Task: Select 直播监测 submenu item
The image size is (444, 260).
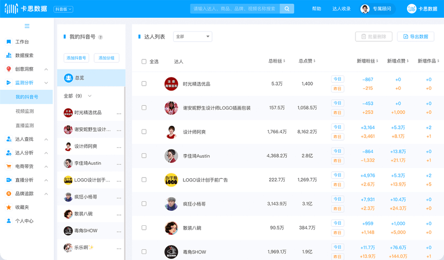Action: pyautogui.click(x=25, y=125)
